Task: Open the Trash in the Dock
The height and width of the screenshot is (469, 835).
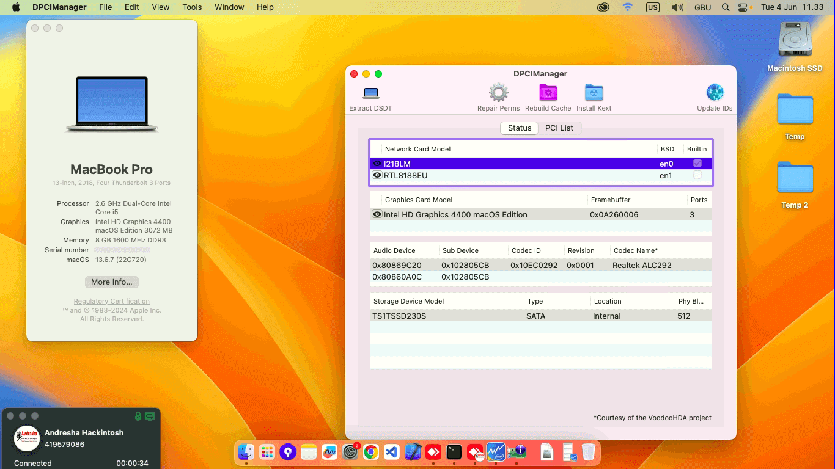Action: [x=588, y=452]
